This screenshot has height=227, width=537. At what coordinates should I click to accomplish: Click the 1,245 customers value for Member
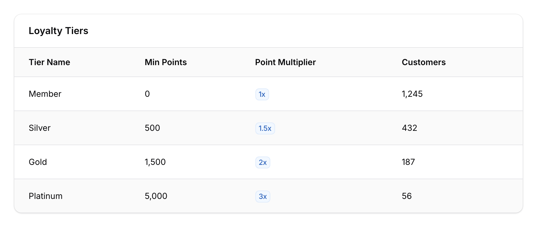point(413,94)
